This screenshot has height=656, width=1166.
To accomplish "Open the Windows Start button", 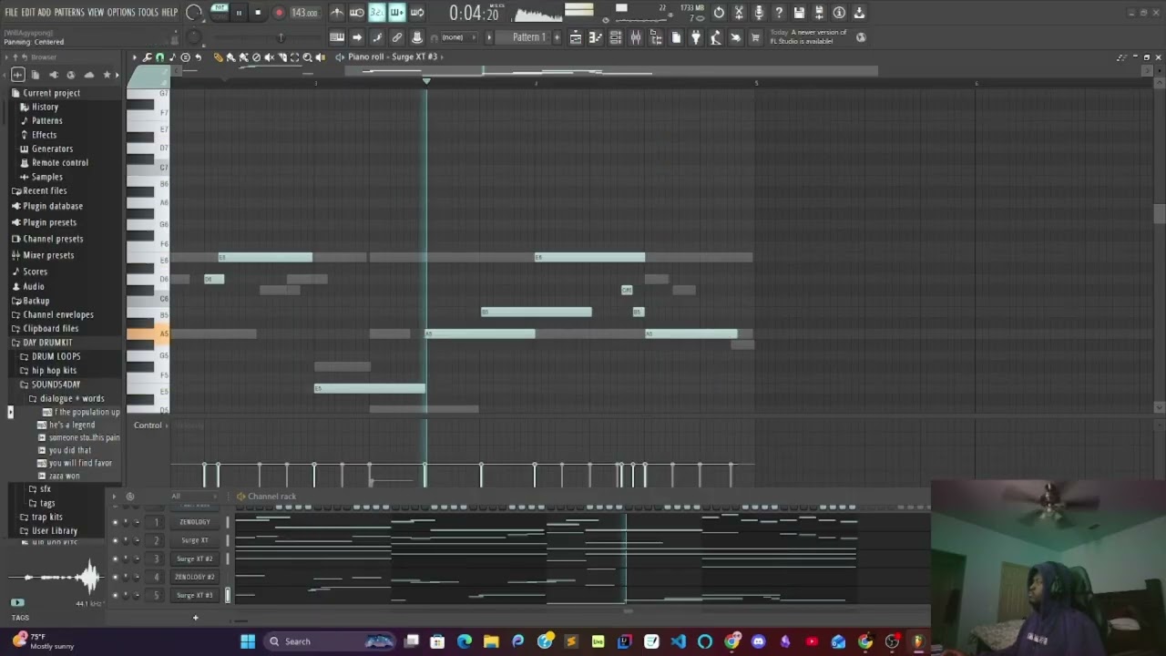I will click(x=248, y=641).
